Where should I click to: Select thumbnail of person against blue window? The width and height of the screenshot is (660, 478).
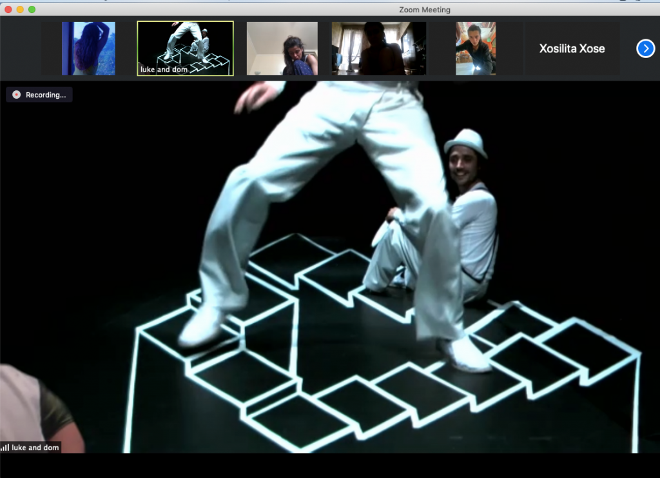tap(88, 48)
